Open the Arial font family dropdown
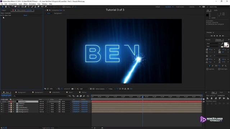Screen dimensions: 230x129 tap(213, 43)
